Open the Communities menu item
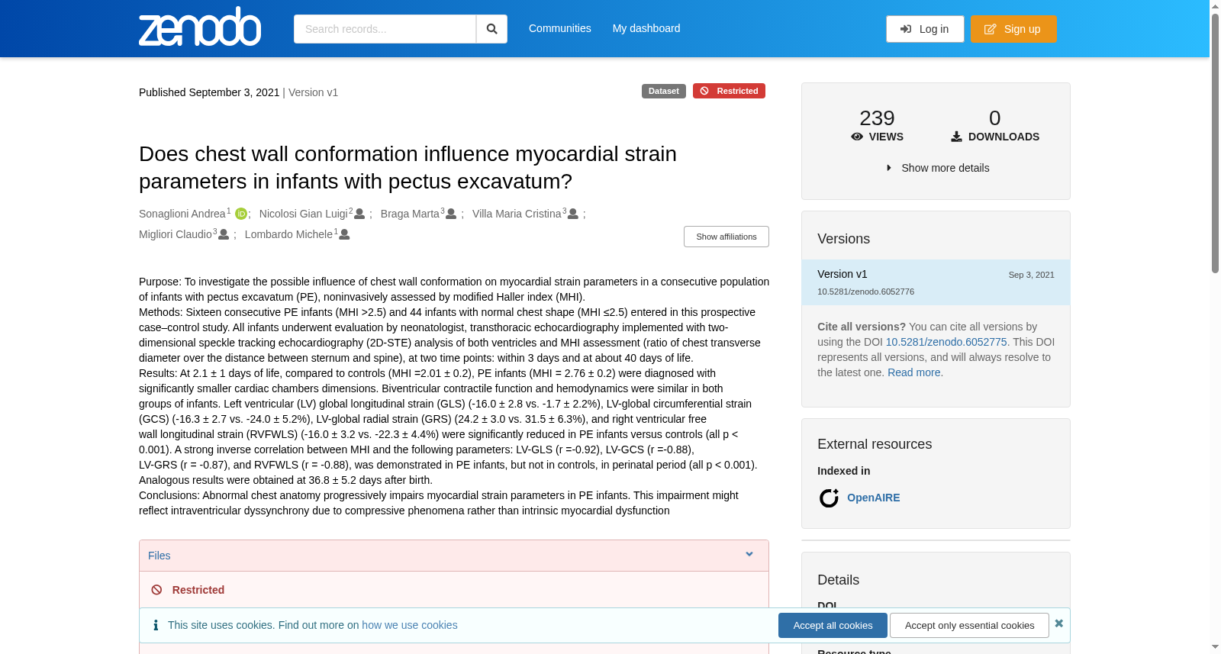Screen dimensions: 1221x654 click(560, 28)
